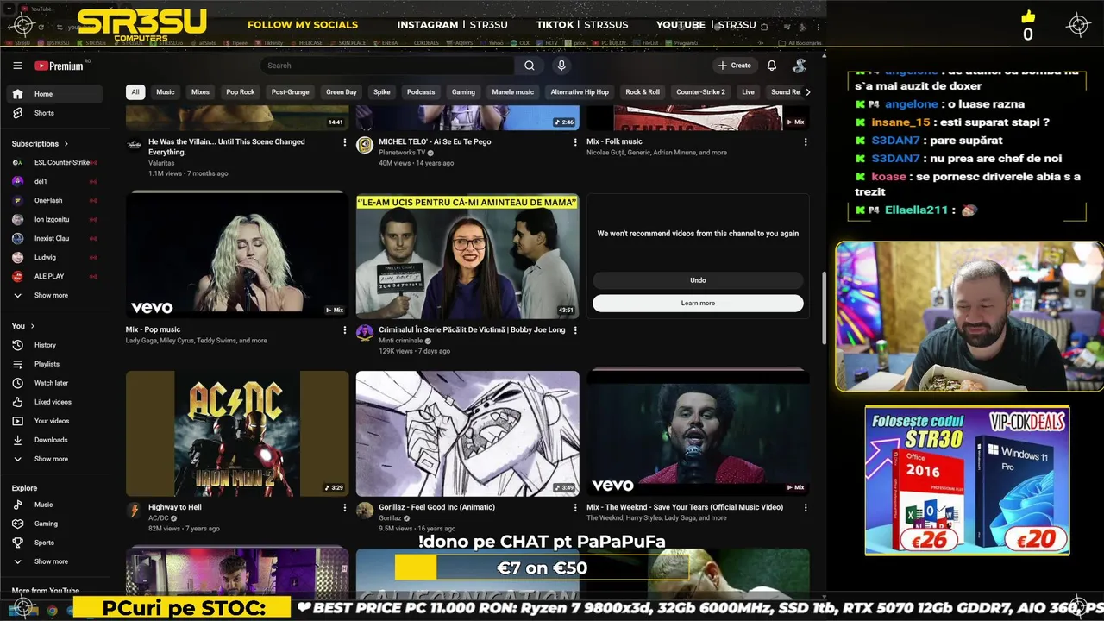Open the Planetworks TV channel avatar

pos(365,145)
